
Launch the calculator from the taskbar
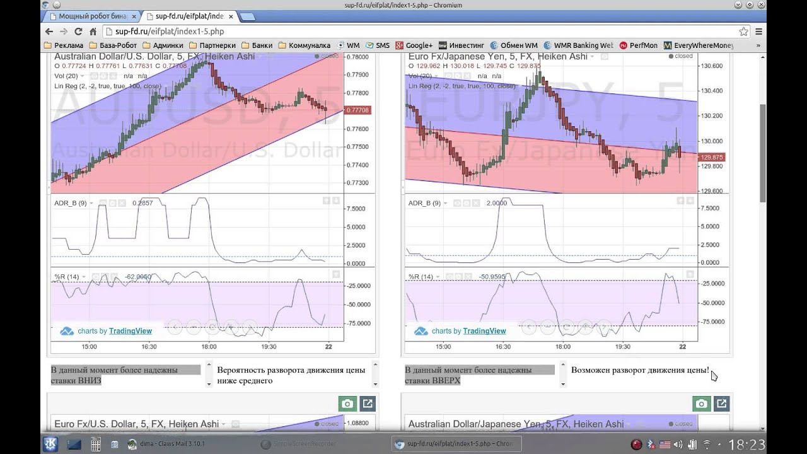point(96,444)
